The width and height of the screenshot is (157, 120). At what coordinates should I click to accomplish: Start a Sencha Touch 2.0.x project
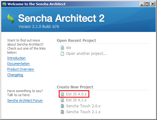point(83,106)
